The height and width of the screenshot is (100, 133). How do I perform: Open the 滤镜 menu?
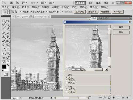[x=55, y=7]
